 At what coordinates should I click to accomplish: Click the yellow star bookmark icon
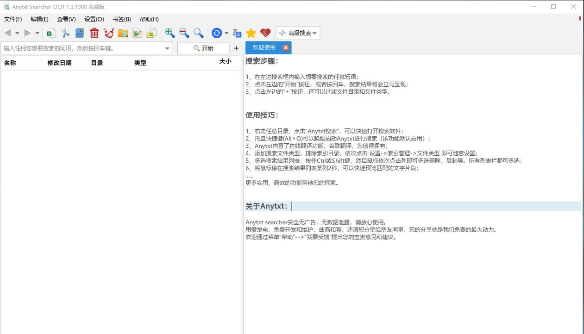[x=251, y=33]
